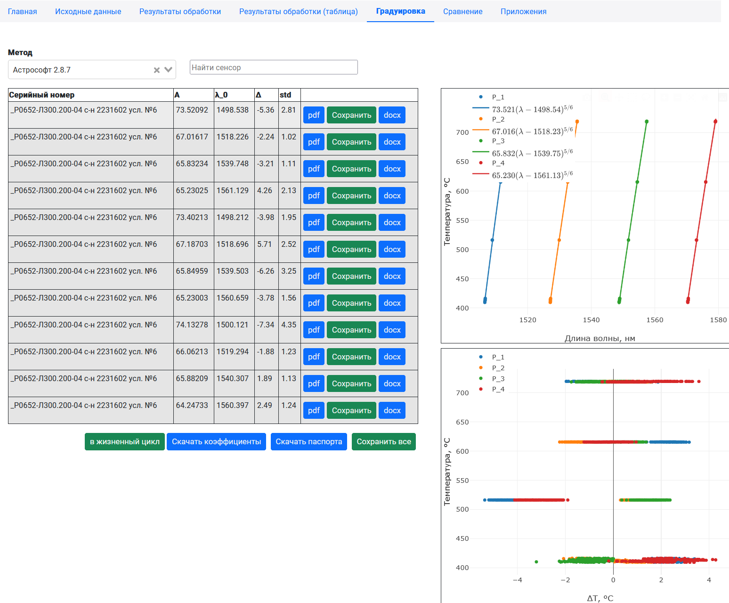Screen dimensions: 729x603
Task: Clear the selected method Астрософт 2.8.7
Action: pyautogui.click(x=157, y=70)
